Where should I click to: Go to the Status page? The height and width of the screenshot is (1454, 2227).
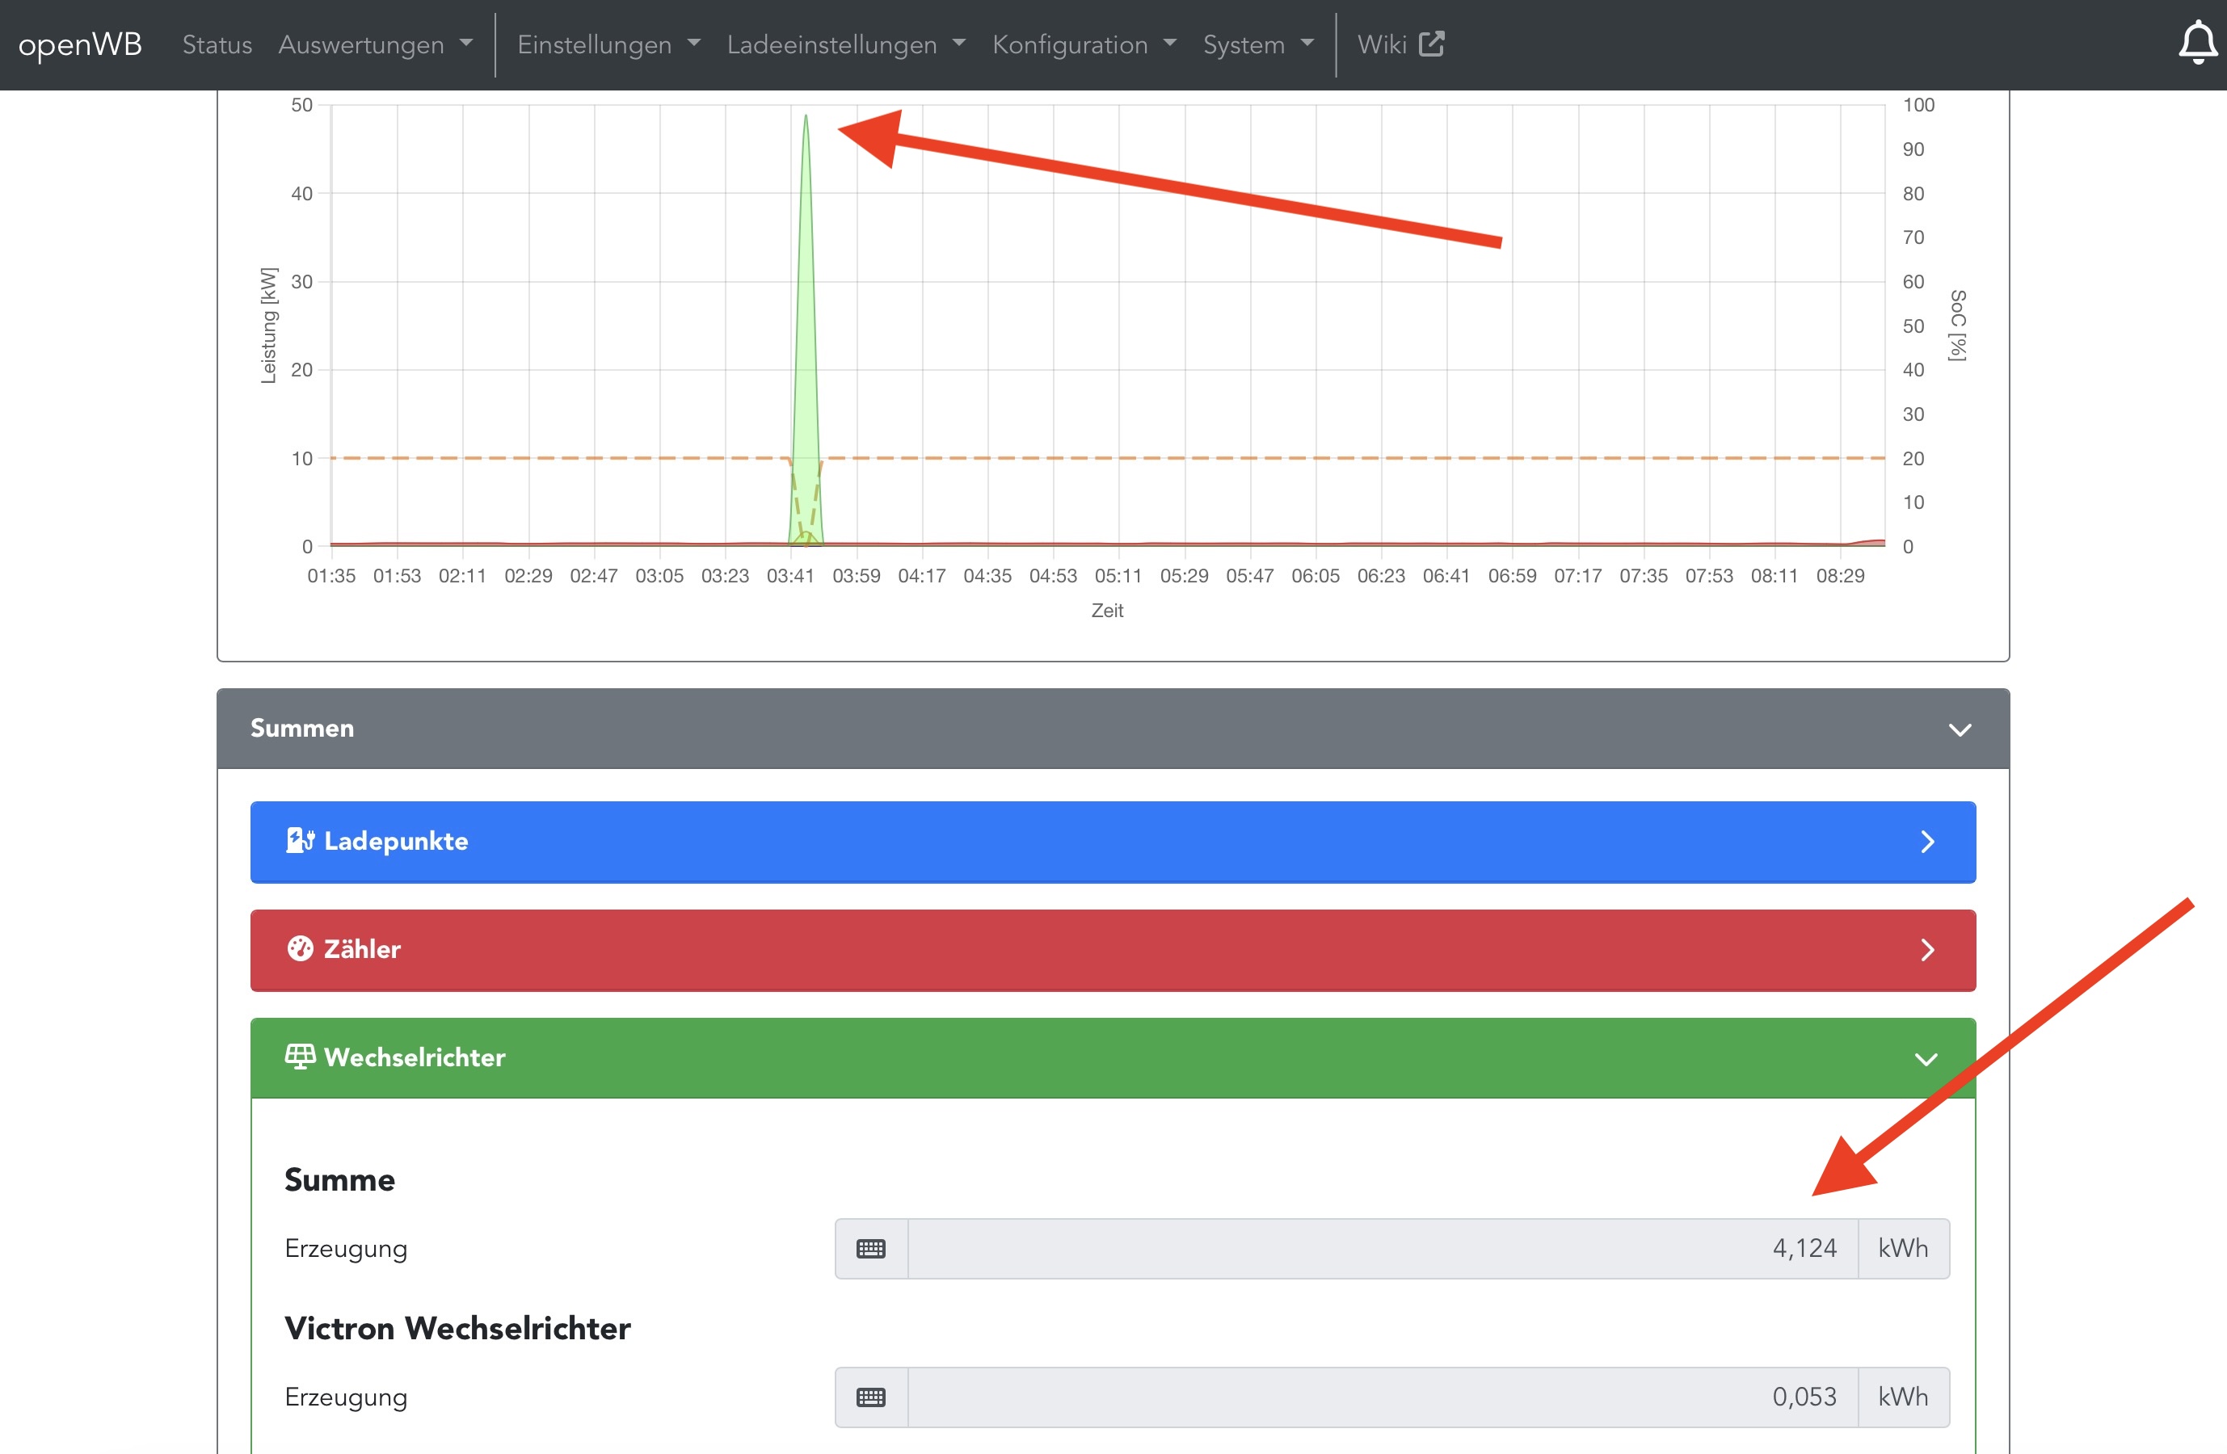217,44
